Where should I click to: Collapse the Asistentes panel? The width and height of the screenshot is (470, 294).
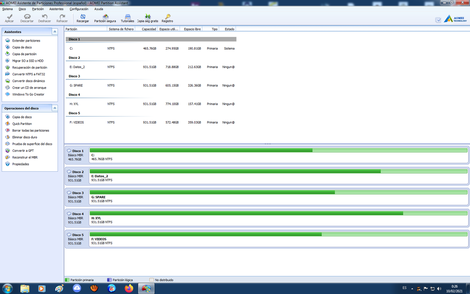(x=55, y=32)
